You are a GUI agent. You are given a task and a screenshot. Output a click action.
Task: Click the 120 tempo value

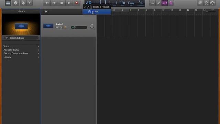122,3
